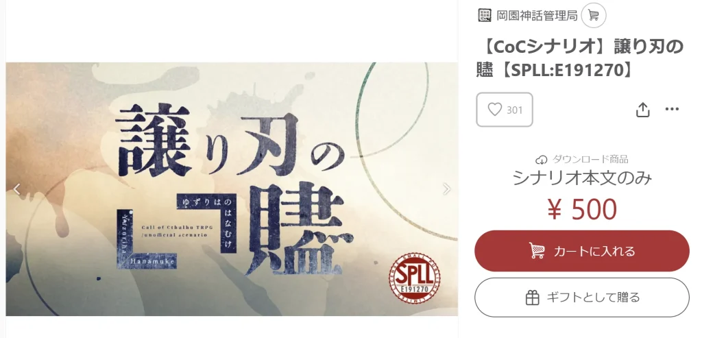Screen dimensions: 702x338
Task: Open the three-dot more options menu
Action: (x=672, y=109)
